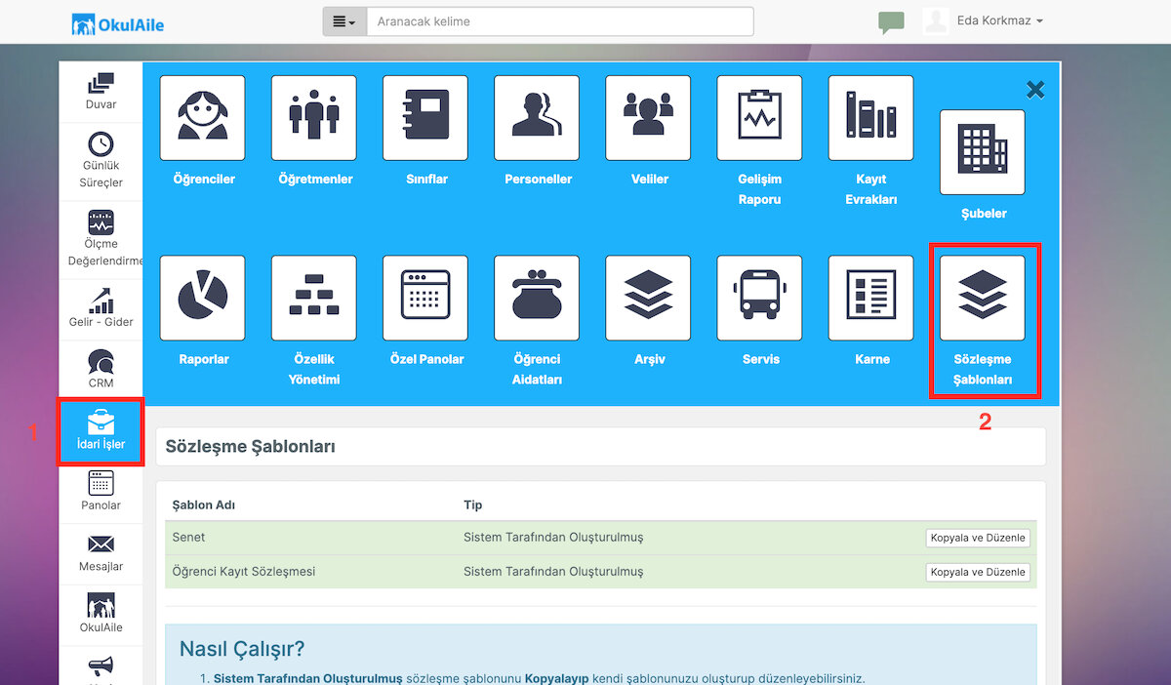
Task: Open the Şubeler building icon
Action: [x=983, y=152]
